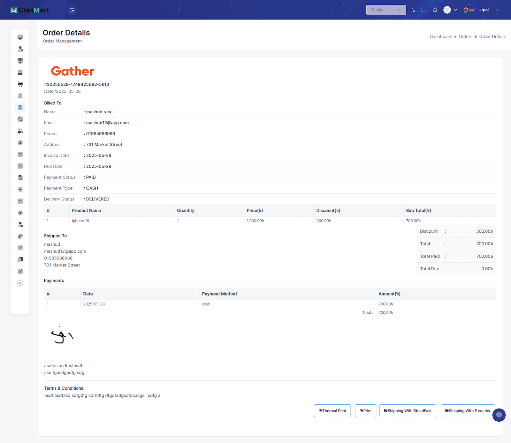Open the monitor dashboard icon in sidebar

pos(20,37)
